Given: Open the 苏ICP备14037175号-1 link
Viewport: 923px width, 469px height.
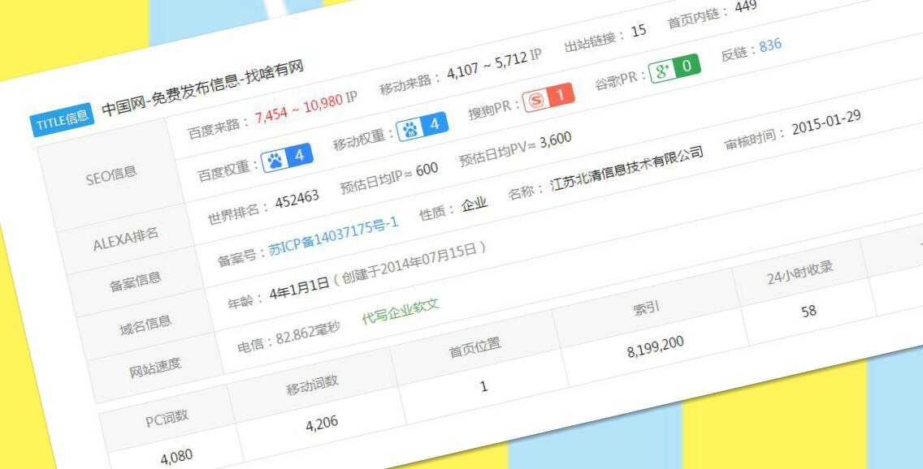Looking at the screenshot, I should point(334,235).
